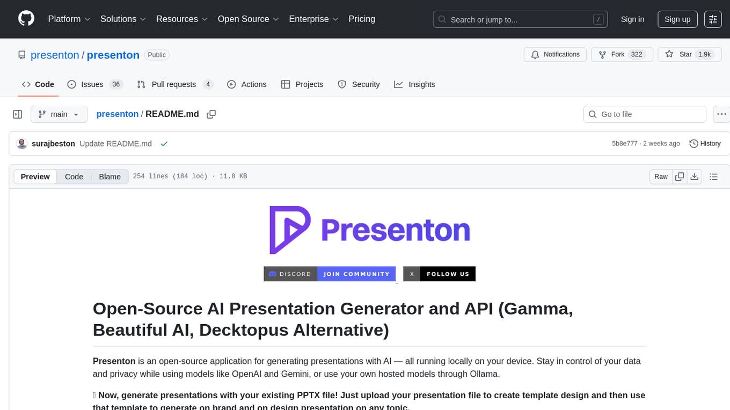Open the GitHub homepage logo

[26, 19]
